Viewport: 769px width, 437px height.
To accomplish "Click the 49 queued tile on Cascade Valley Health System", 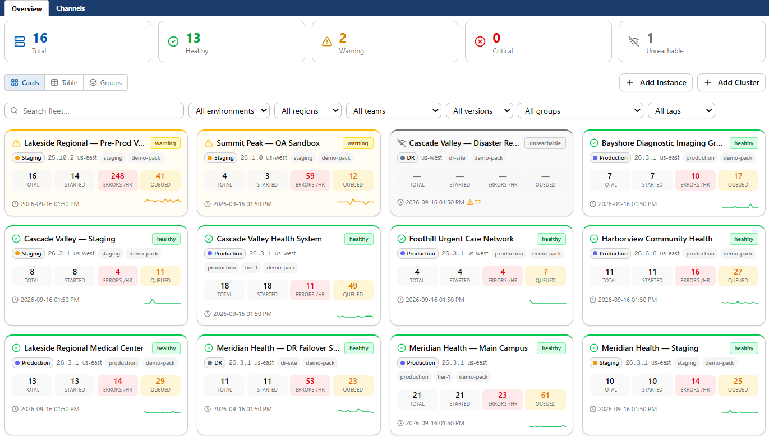I will (x=353, y=290).
